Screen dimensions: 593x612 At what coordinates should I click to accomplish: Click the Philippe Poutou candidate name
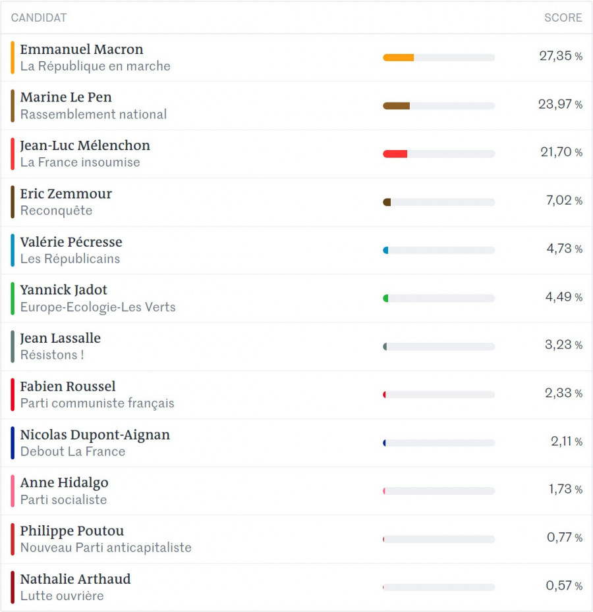pos(72,531)
